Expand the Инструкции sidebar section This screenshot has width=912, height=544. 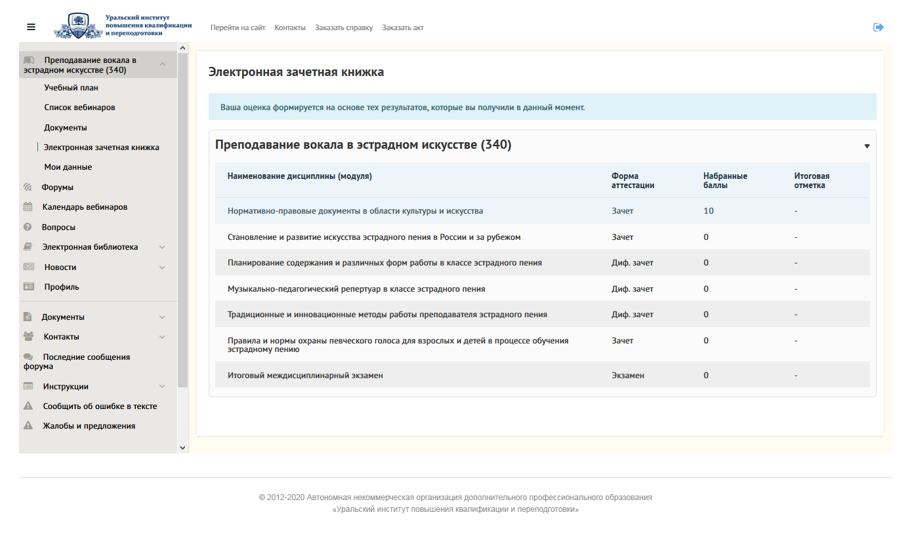click(162, 387)
